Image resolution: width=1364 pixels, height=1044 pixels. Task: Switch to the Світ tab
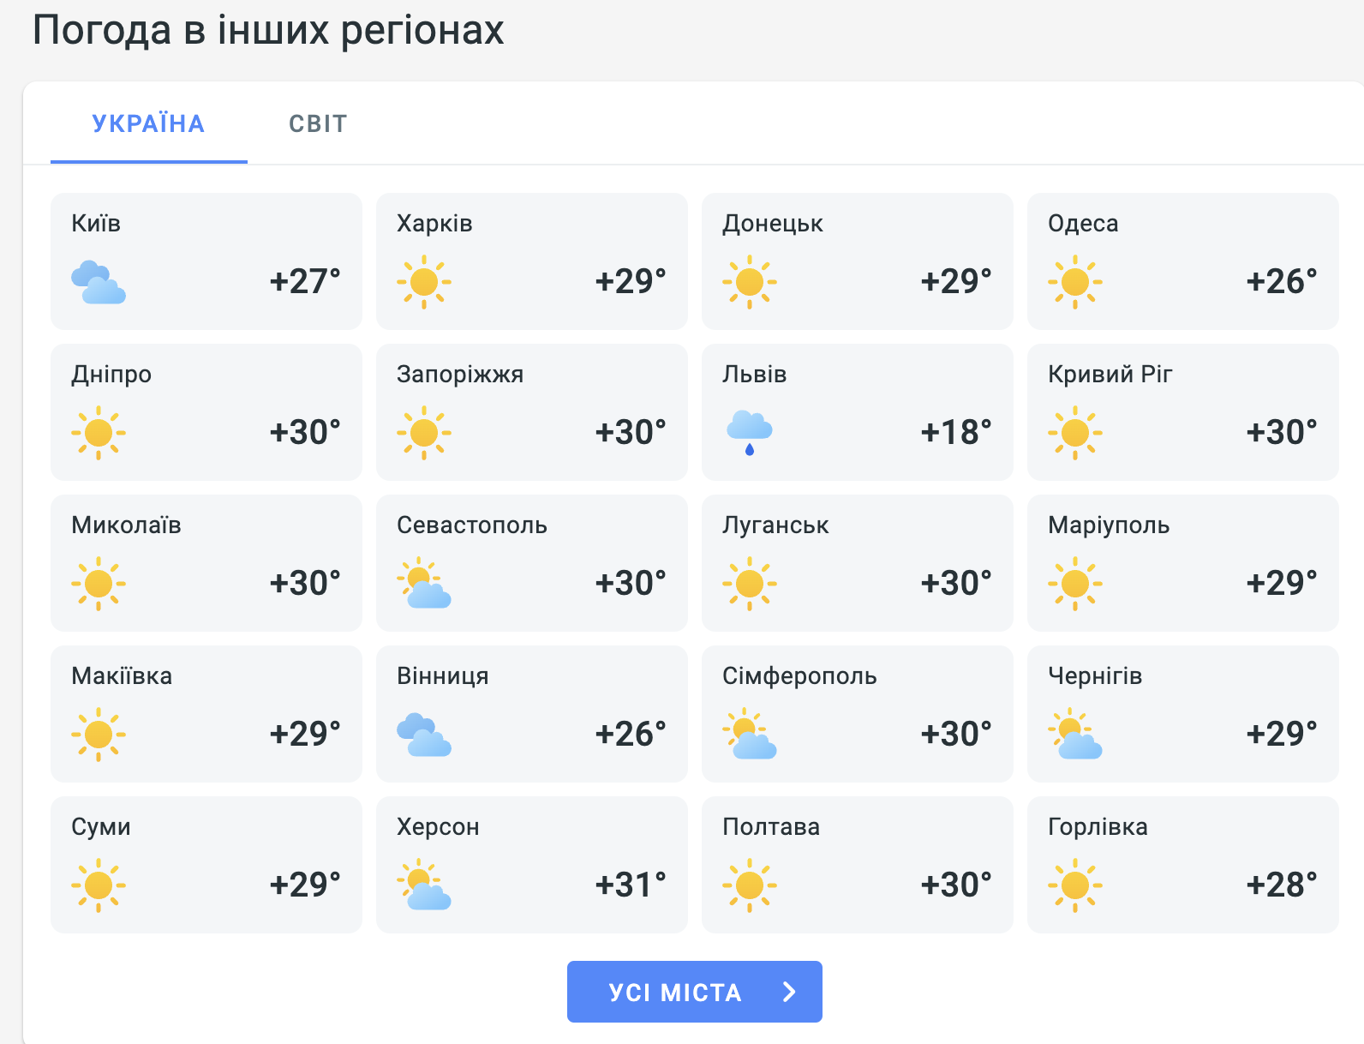pos(318,123)
